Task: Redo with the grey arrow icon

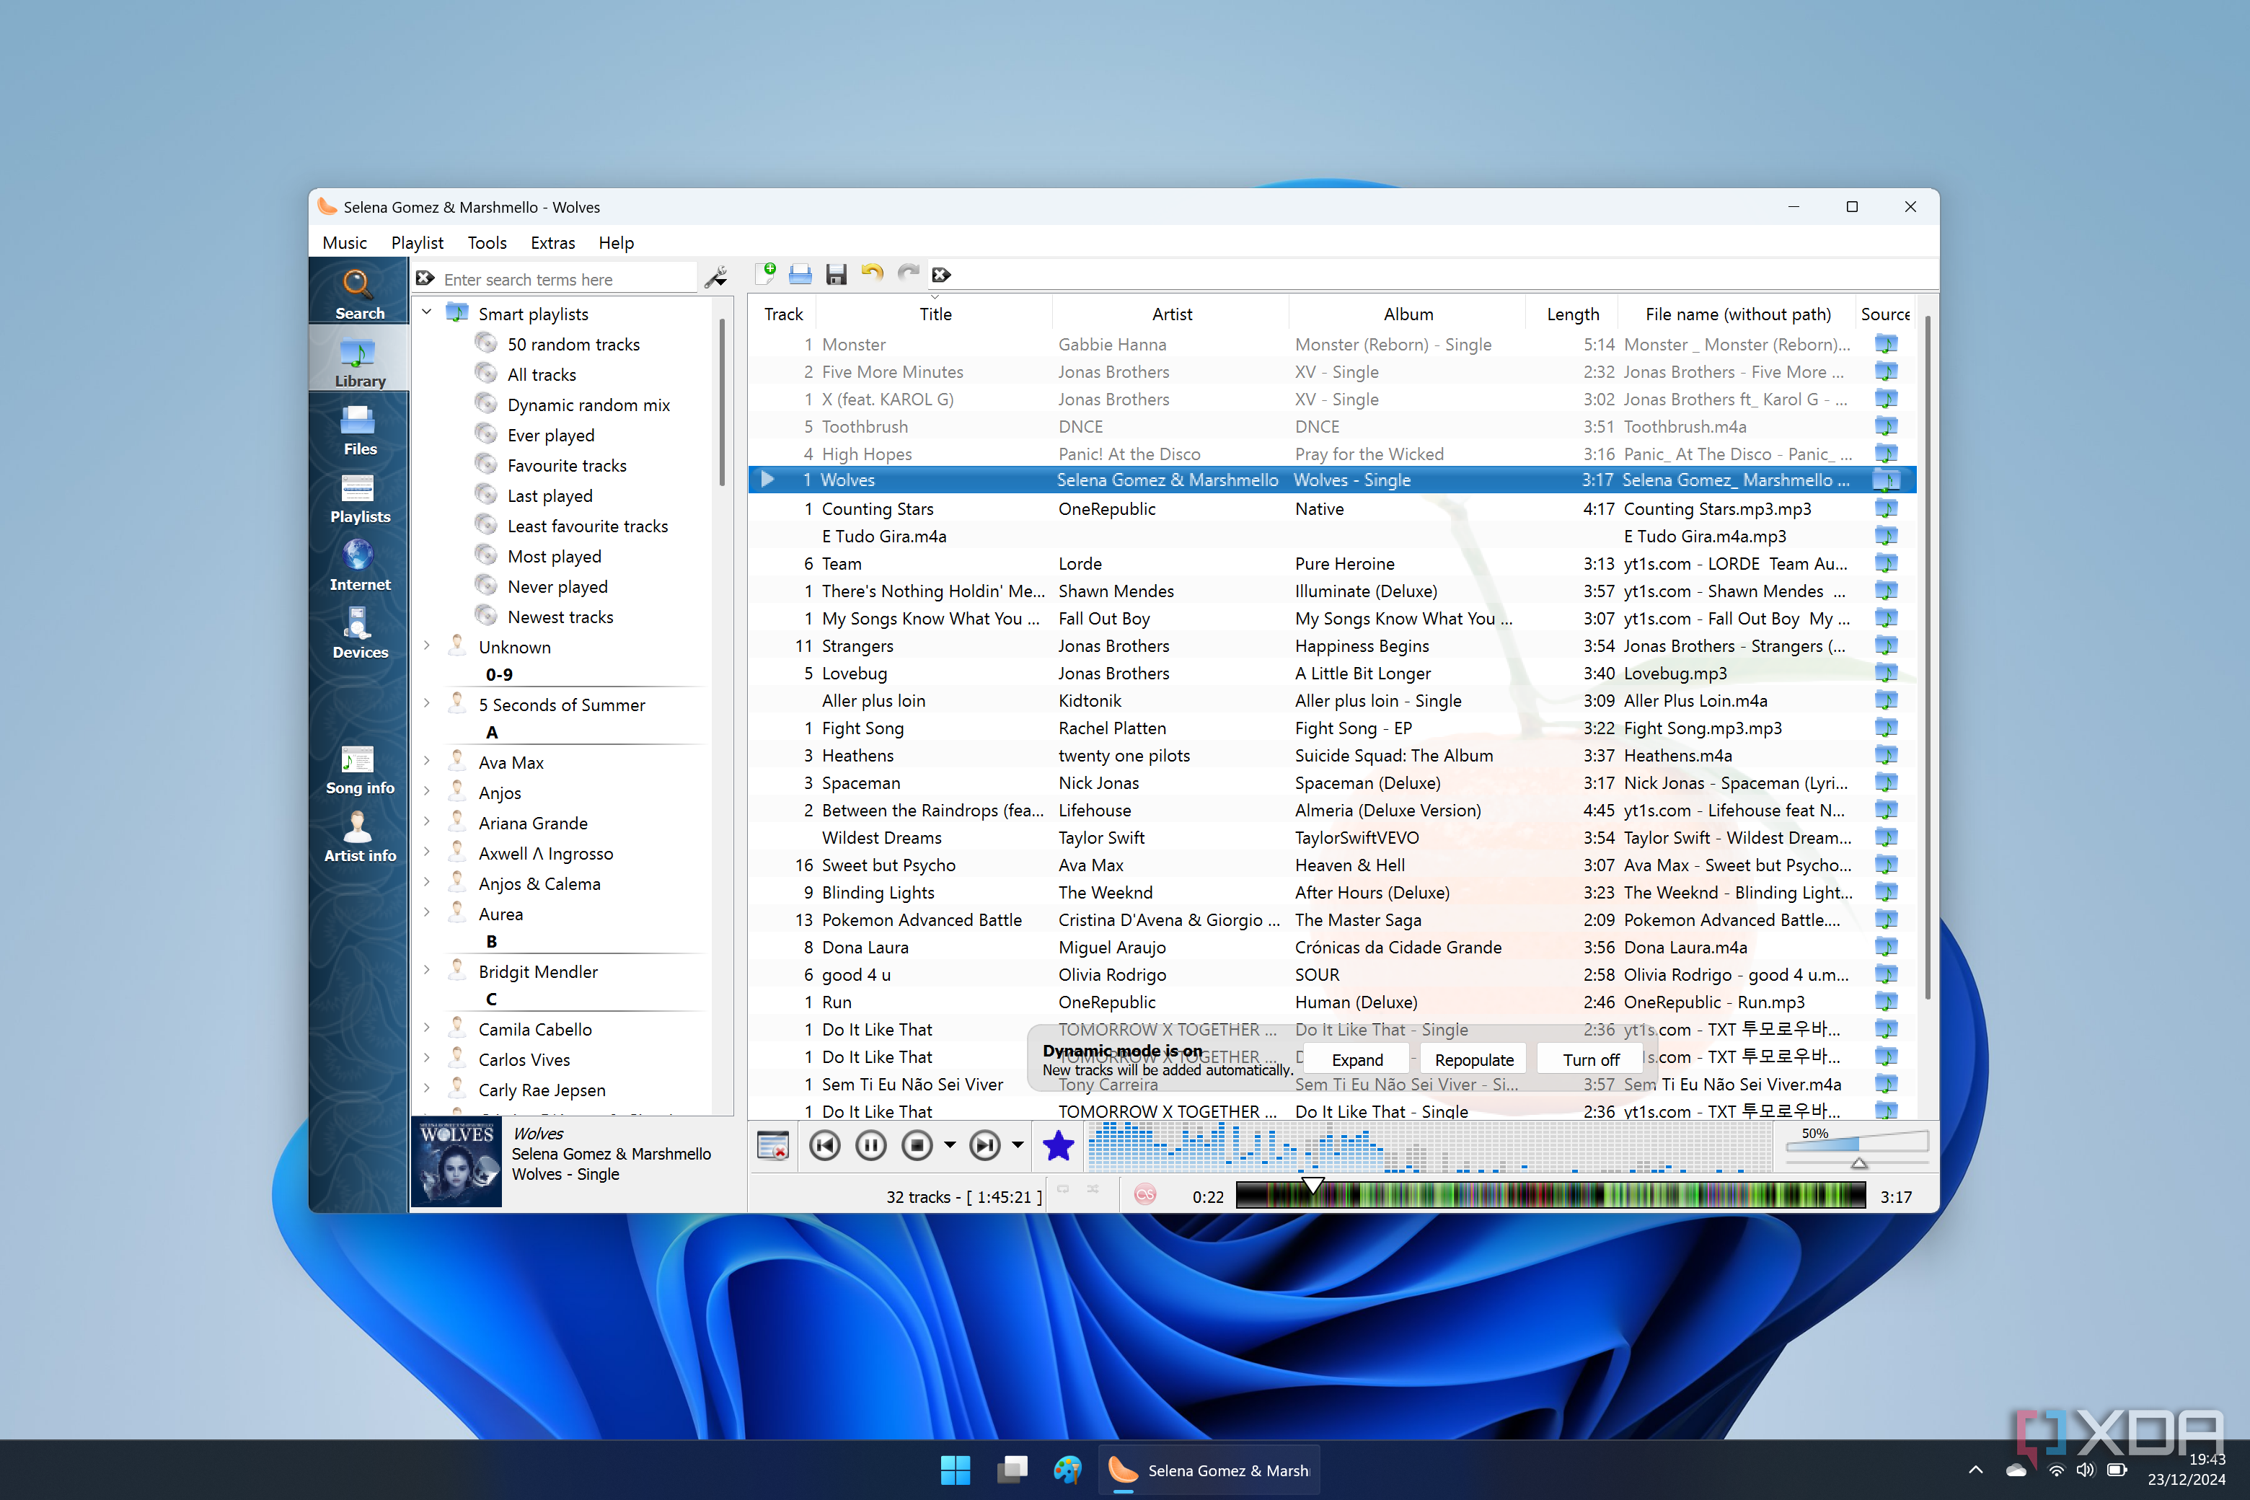Action: pyautogui.click(x=908, y=275)
